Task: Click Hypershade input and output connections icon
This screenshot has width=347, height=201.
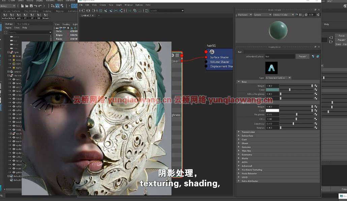Action: coord(88,10)
